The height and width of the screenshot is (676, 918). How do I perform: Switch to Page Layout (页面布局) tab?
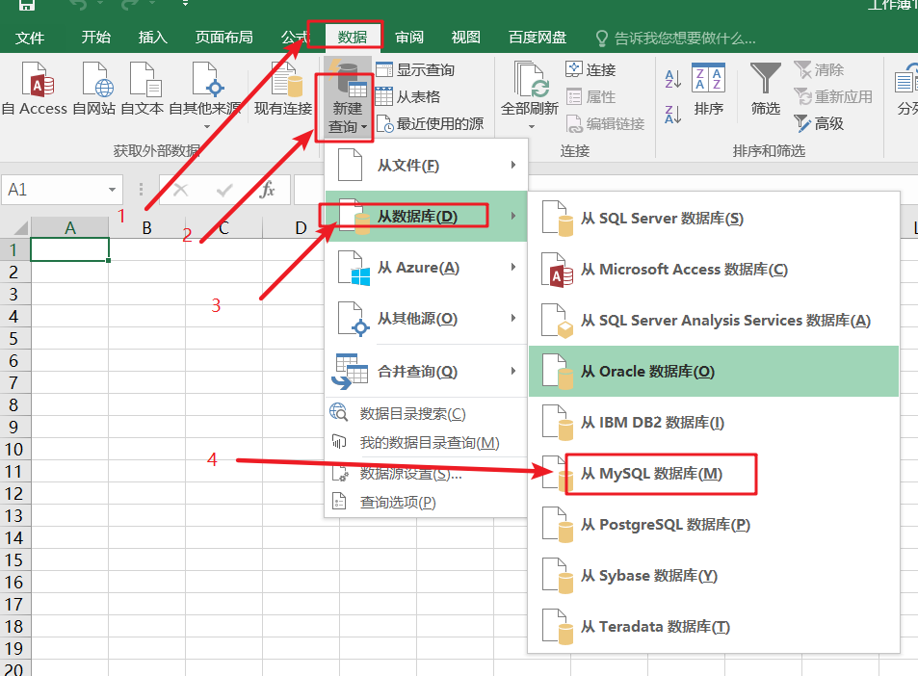point(224,38)
